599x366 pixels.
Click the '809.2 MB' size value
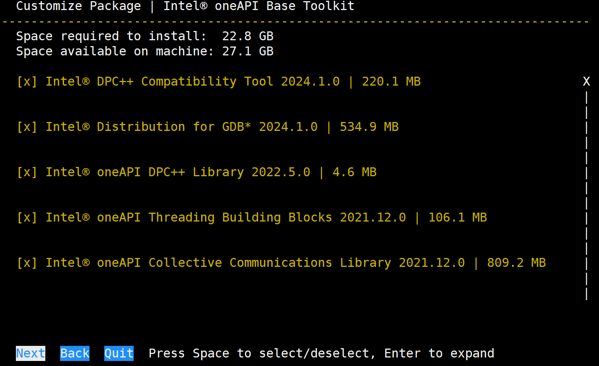coord(516,263)
